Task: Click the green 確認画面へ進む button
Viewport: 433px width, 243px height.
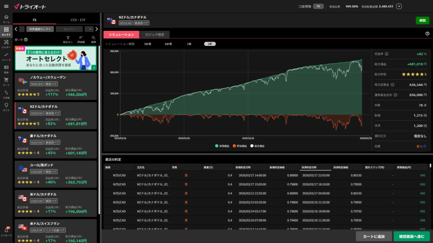Action: pos(411,236)
